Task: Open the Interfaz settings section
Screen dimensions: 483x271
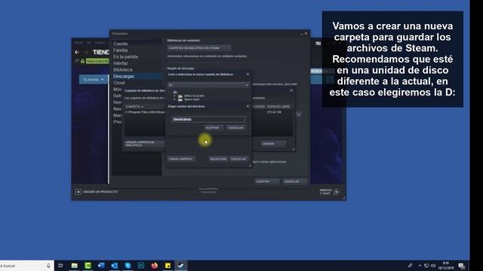Action: (x=121, y=63)
